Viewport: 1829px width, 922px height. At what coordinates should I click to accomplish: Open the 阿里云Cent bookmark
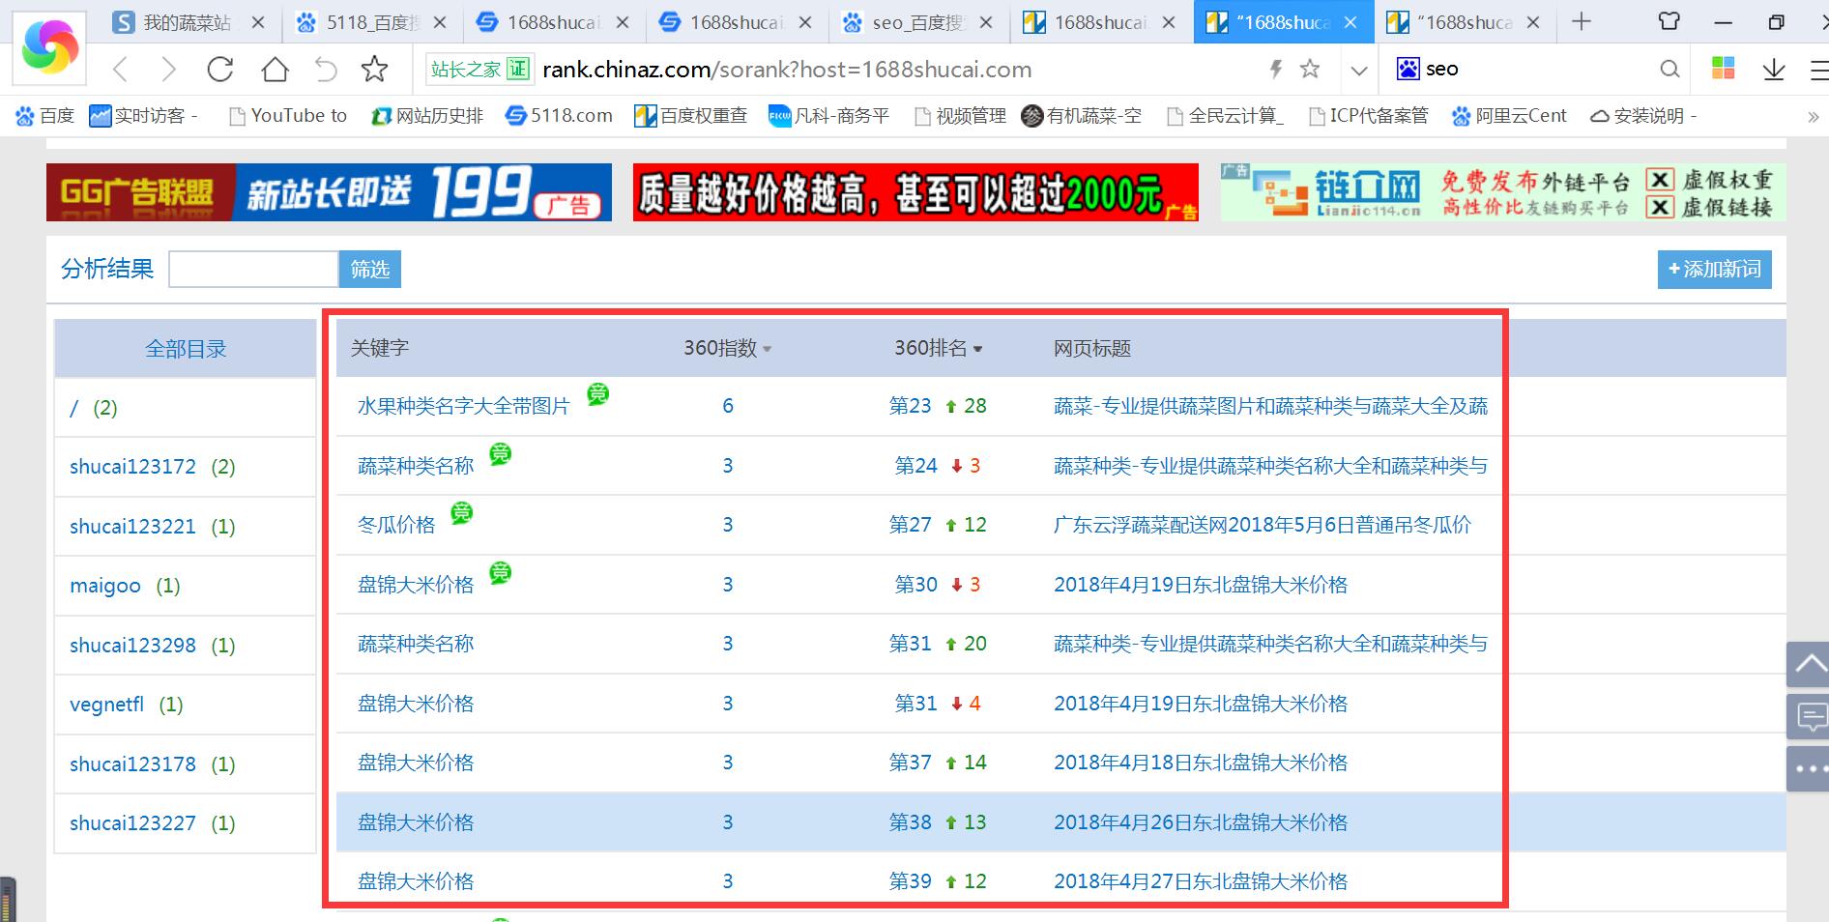1509,115
